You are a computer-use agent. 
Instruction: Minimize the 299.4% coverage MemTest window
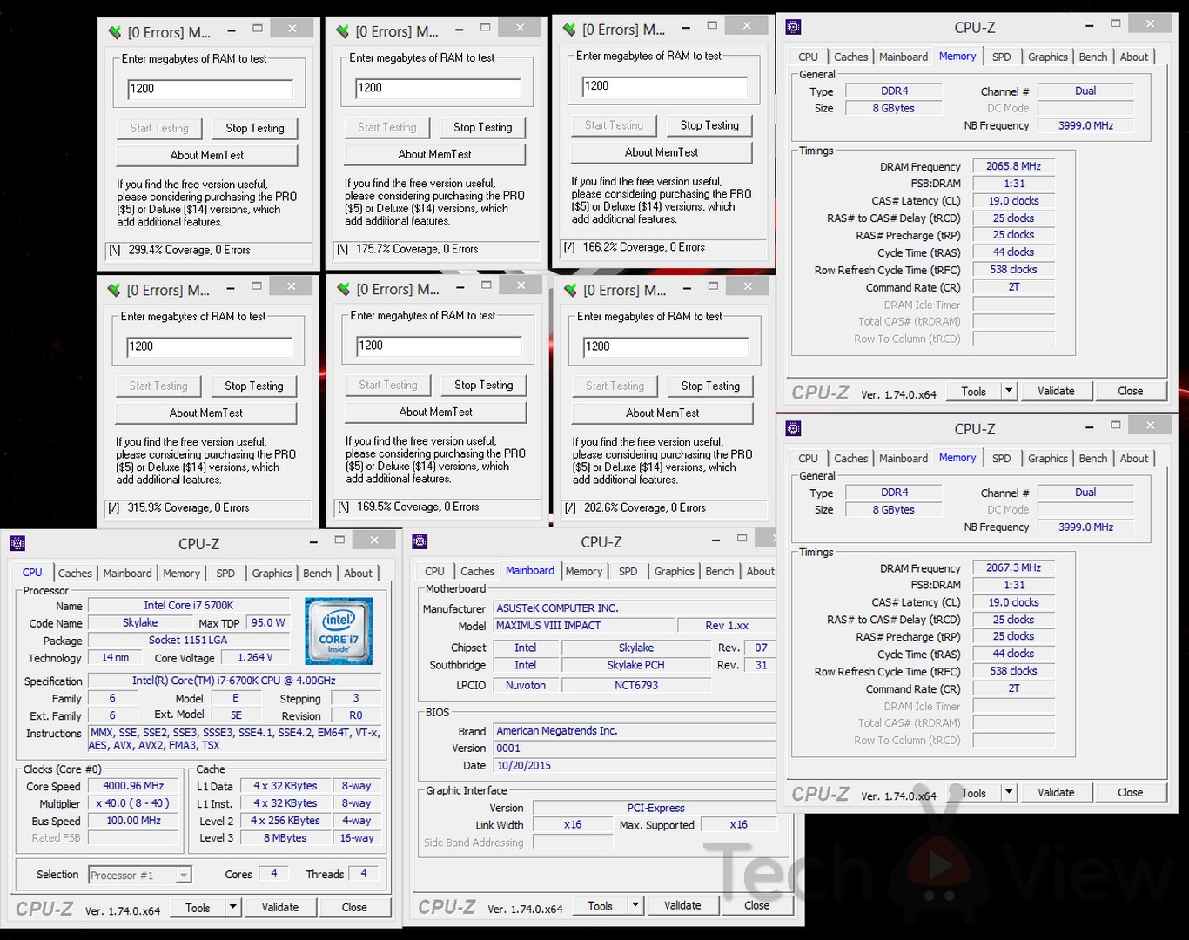[x=232, y=30]
